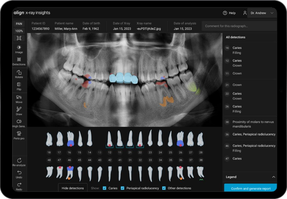
Task: Open the Detections tool
Action: tap(19, 62)
